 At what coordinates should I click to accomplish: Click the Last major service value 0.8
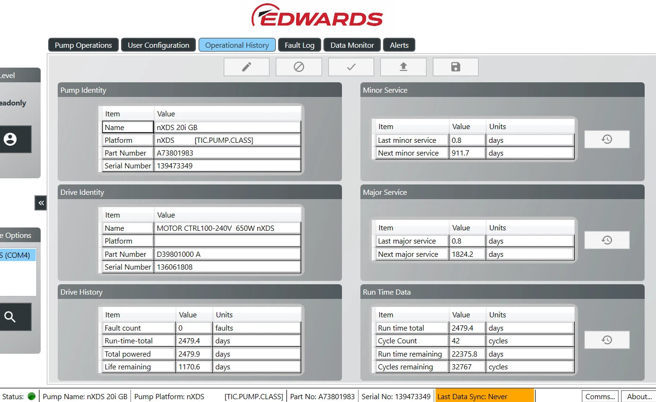[x=467, y=241]
